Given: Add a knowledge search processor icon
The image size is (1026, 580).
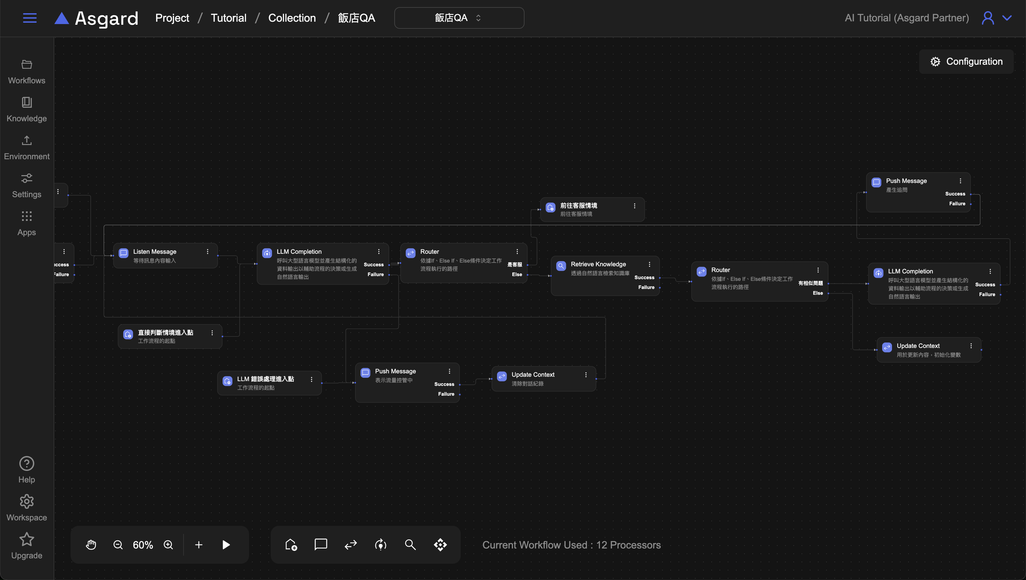Looking at the screenshot, I should tap(410, 544).
